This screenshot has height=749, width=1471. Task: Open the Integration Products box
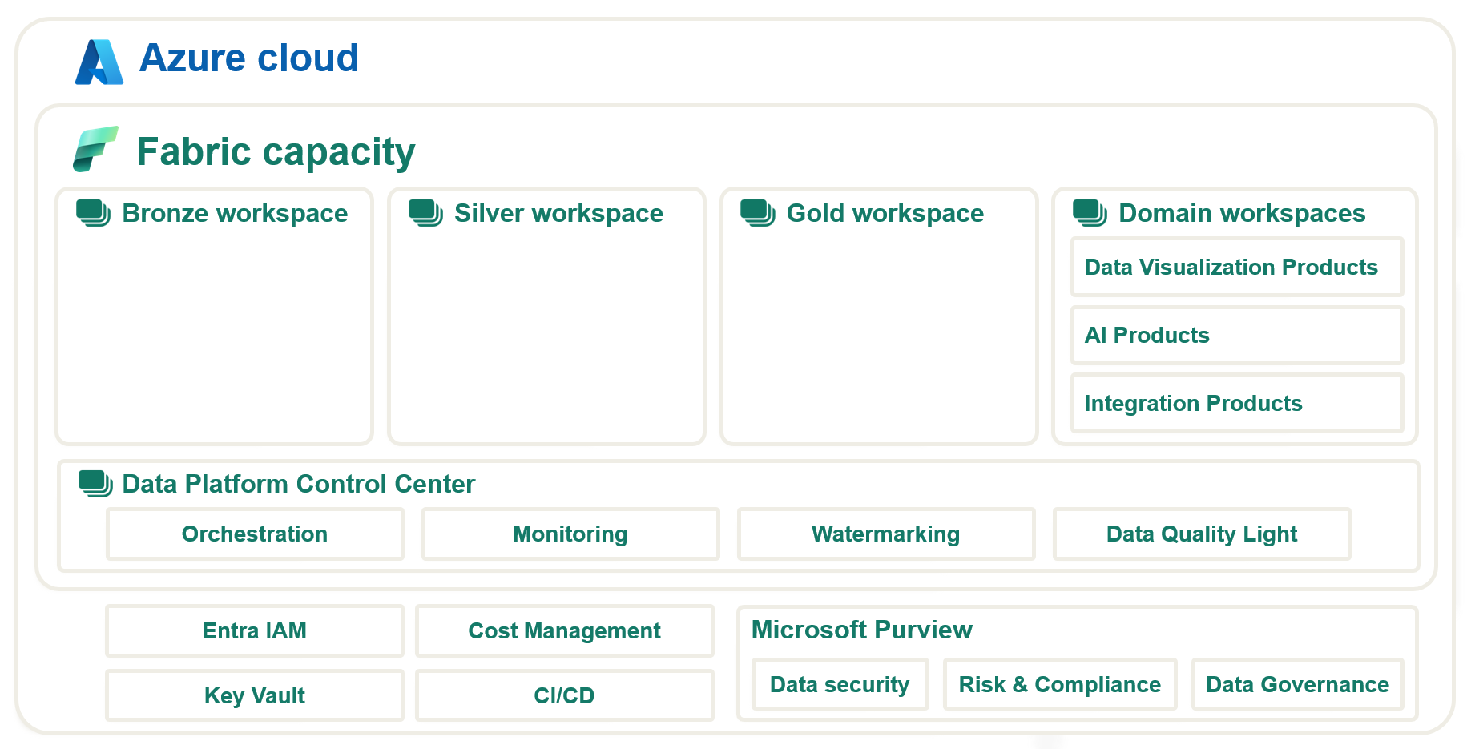pyautogui.click(x=1237, y=403)
